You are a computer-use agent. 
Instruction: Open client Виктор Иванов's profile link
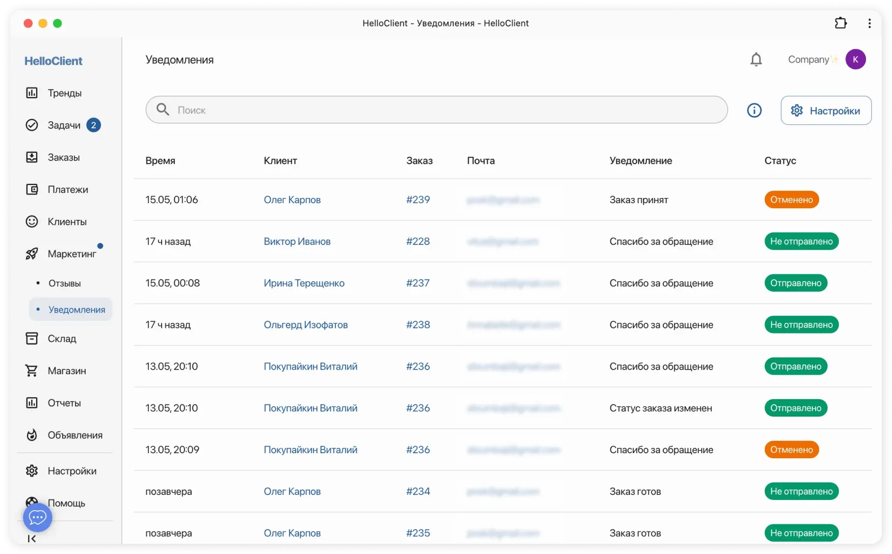297,241
